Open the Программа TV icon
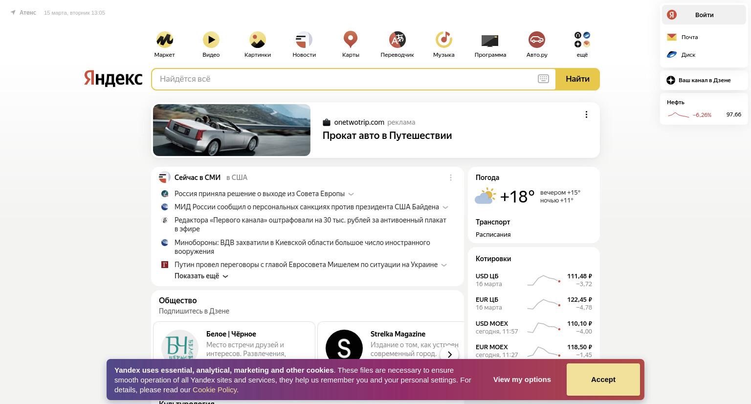The width and height of the screenshot is (751, 404). (490, 40)
